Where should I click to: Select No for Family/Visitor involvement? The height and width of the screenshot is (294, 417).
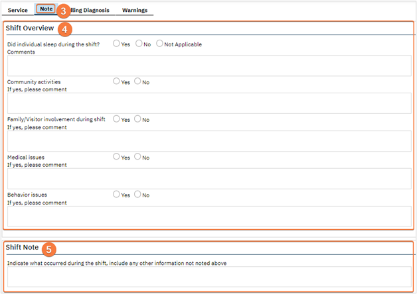click(x=137, y=119)
